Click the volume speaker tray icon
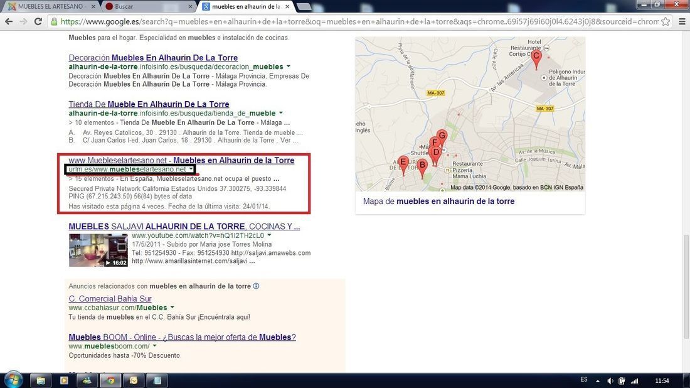This screenshot has height=388, width=690. click(610, 381)
